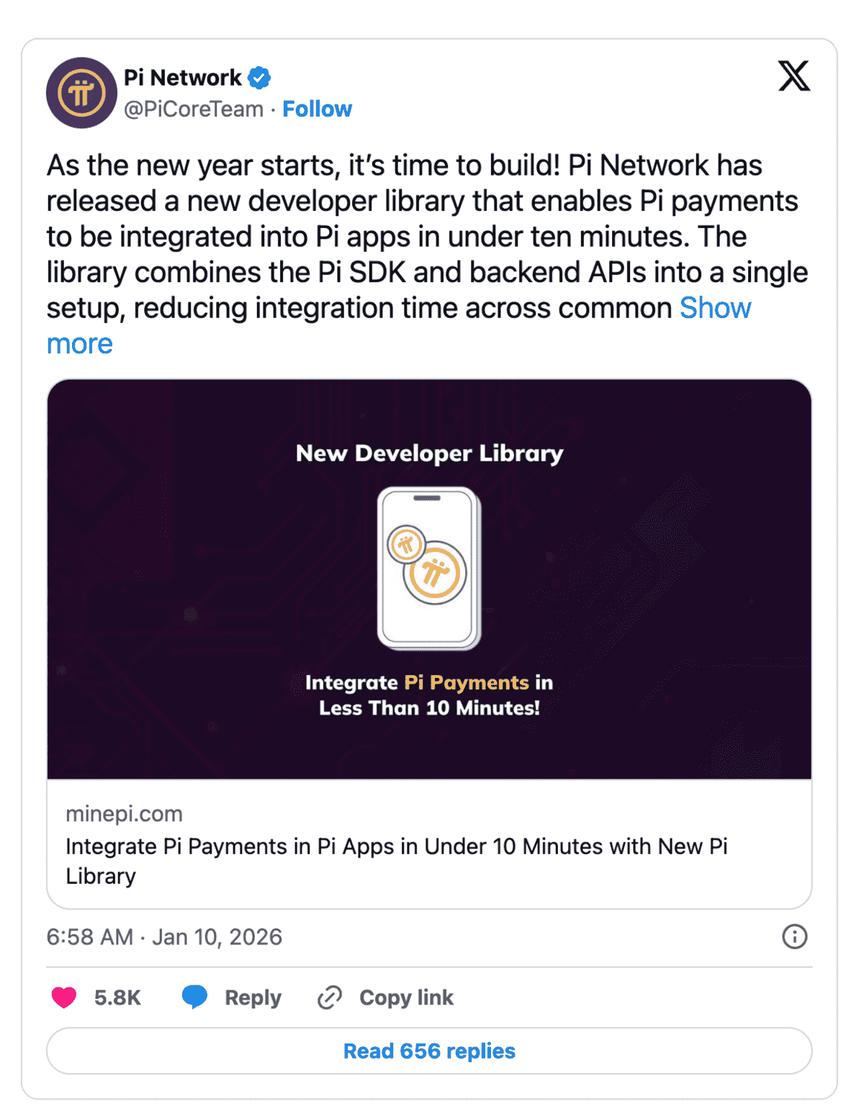Screen dimensions: 864x1114
Task: Expand tweet options via the info control
Action: 794,936
